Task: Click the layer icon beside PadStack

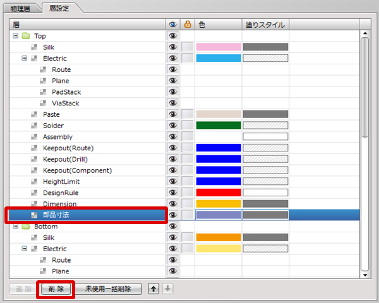Action: coord(44,92)
